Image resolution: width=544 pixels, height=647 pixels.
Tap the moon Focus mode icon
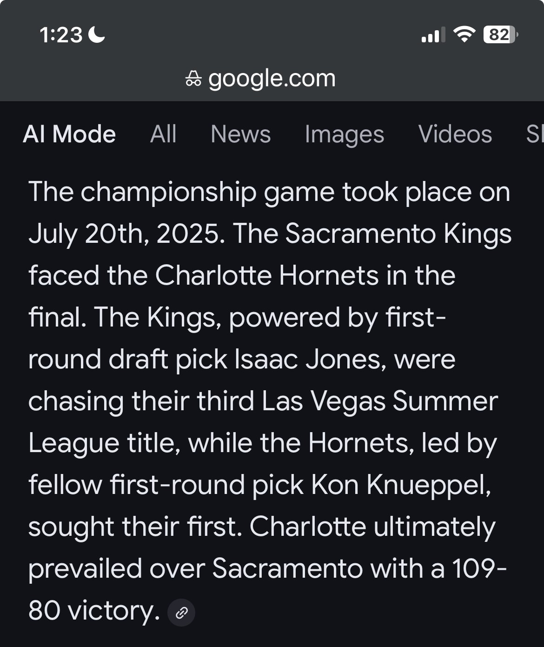pyautogui.click(x=97, y=34)
